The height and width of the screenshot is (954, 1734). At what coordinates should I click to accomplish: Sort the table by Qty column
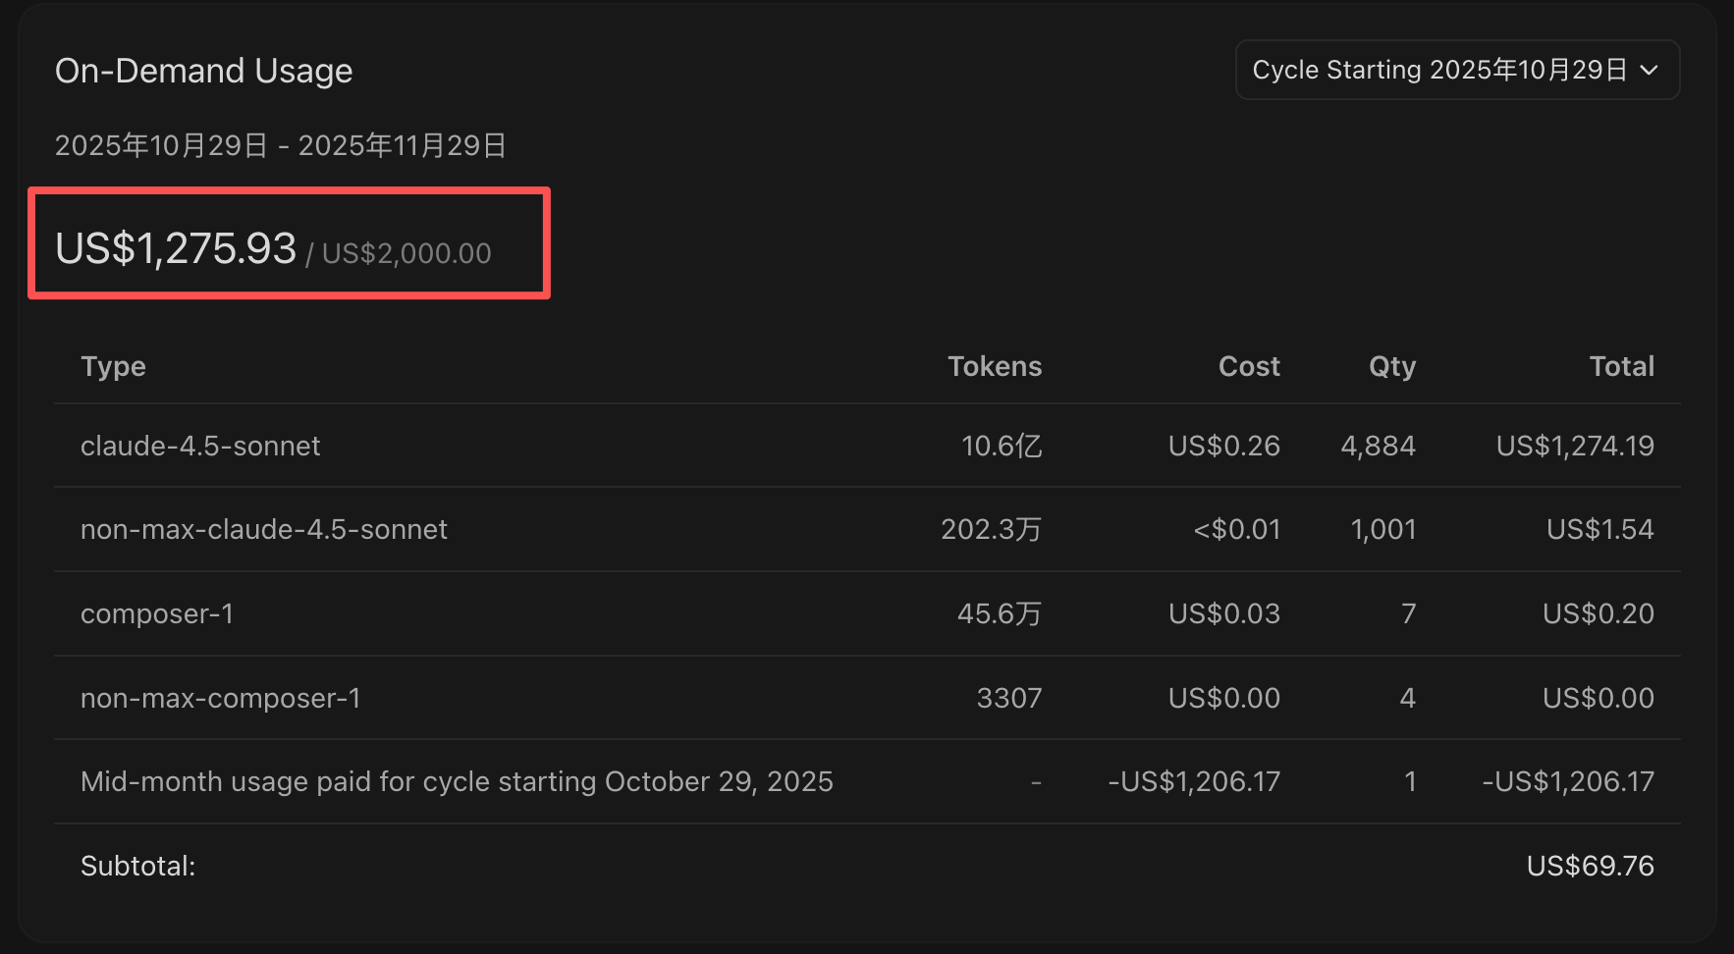(x=1392, y=366)
